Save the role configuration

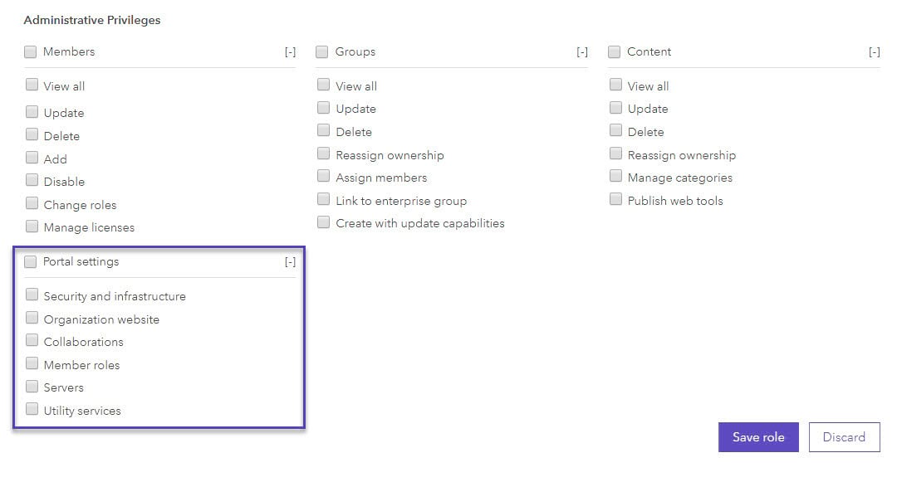tap(757, 437)
